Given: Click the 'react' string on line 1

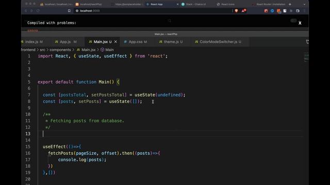Looking at the screenshot, I should pos(156,56).
